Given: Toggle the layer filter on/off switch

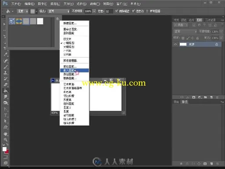Looking at the screenshot, I should pyautogui.click(x=222, y=25).
